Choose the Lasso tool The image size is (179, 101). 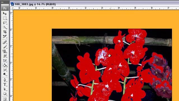coord(5,23)
